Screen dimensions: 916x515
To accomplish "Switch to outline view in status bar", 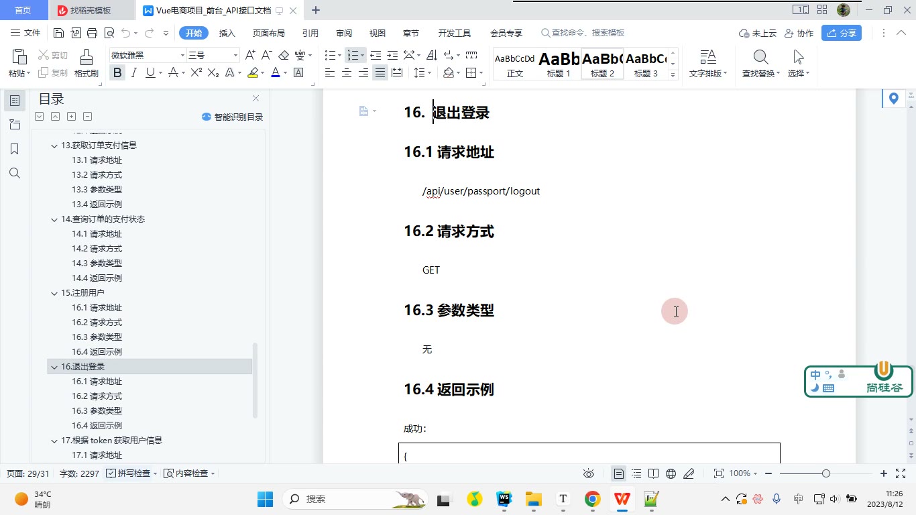I will click(636, 473).
